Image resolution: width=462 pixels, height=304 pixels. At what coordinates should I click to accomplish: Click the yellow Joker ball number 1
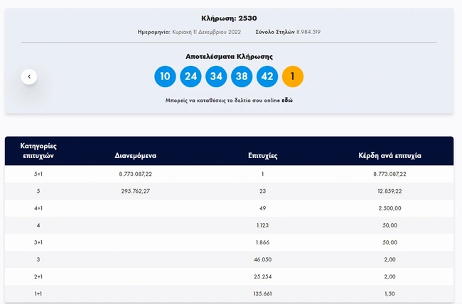coord(293,76)
